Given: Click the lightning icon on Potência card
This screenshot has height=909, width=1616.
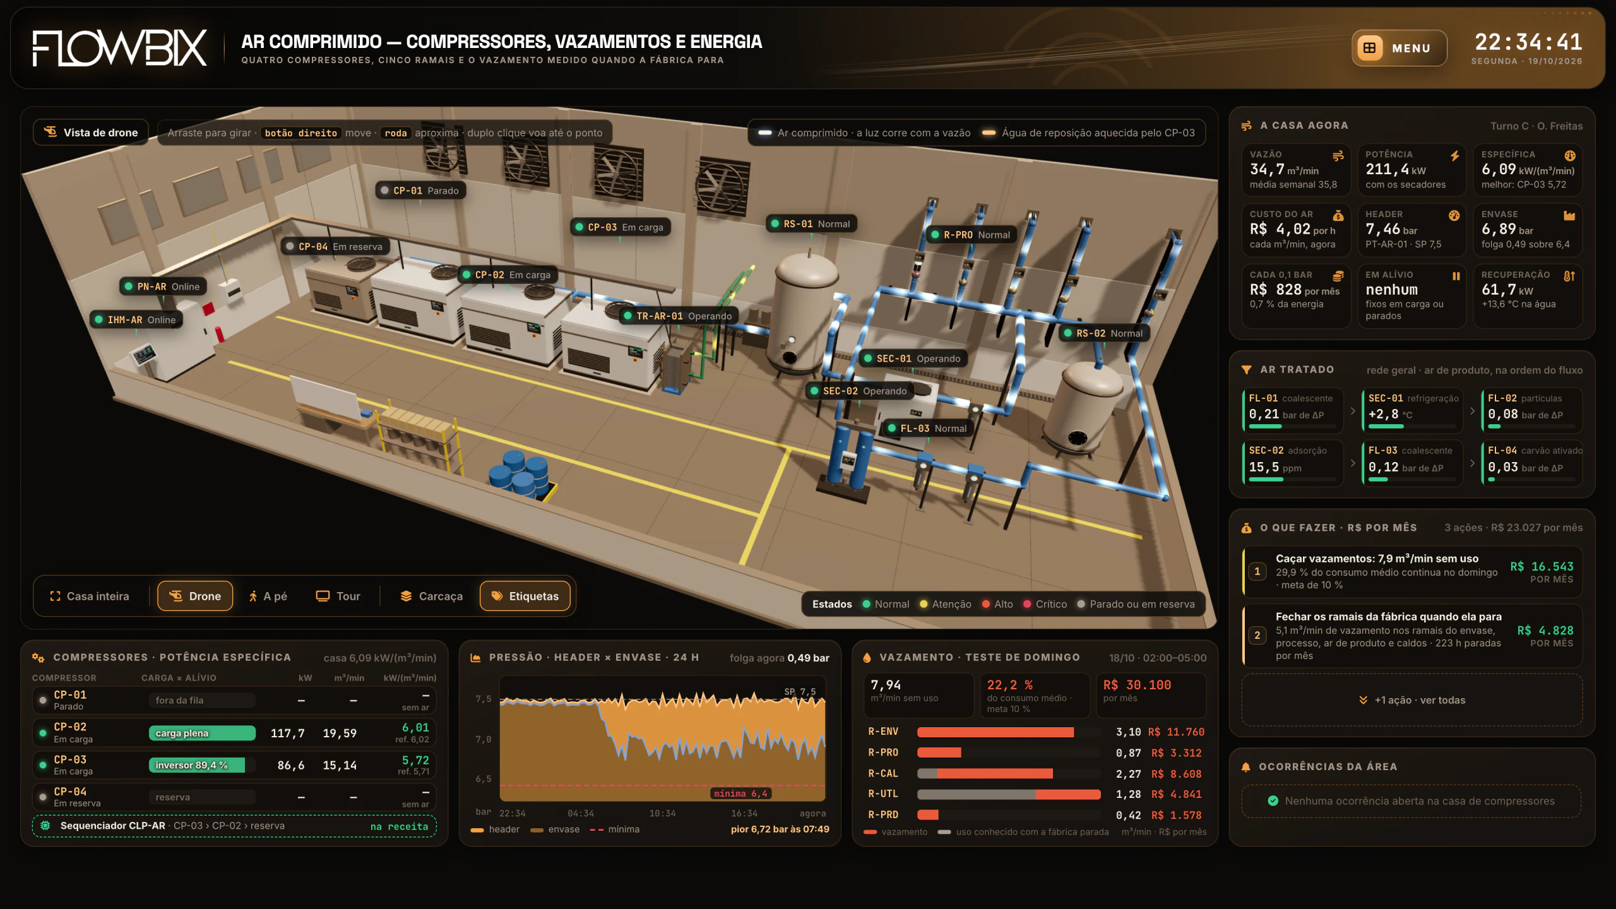Looking at the screenshot, I should click(1454, 156).
